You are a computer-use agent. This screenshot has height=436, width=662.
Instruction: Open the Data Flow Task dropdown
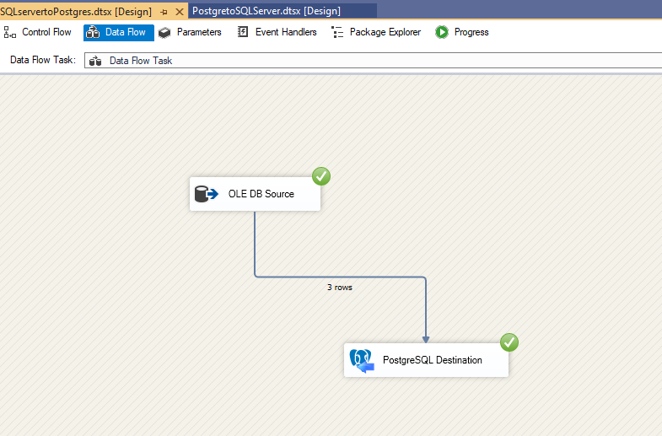pyautogui.click(x=374, y=61)
